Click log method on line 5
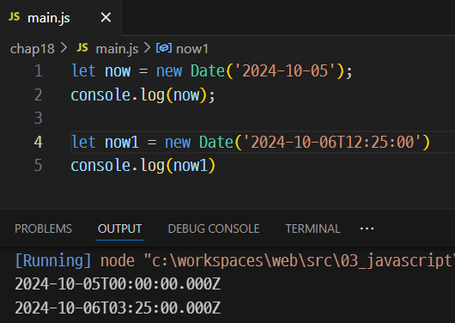The image size is (455, 323). click(x=153, y=166)
